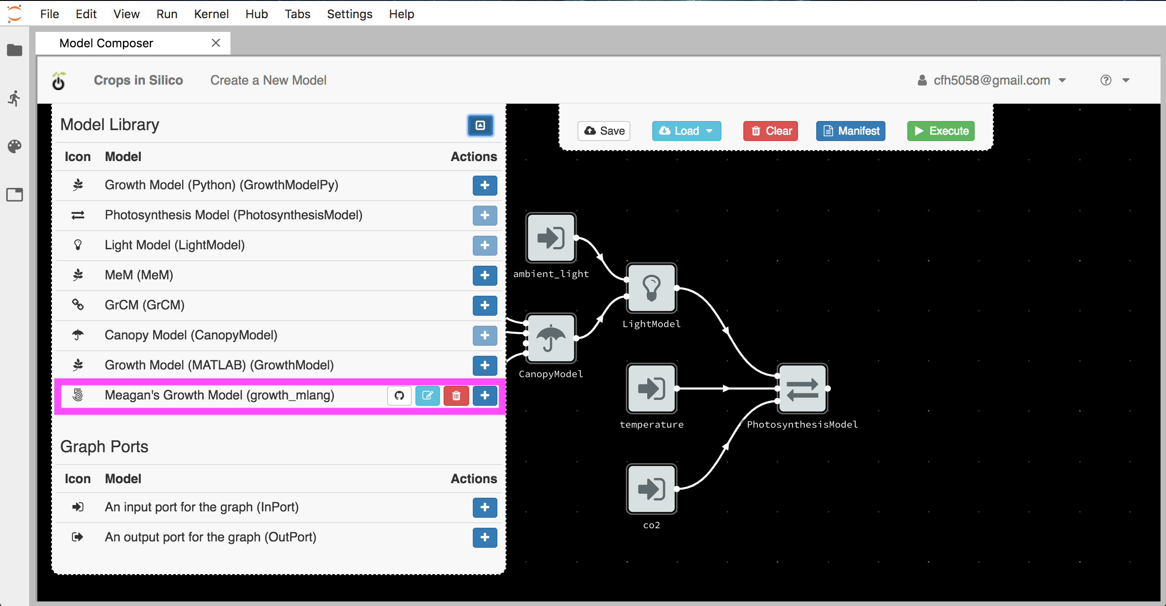Select the ambient_light input port node
The height and width of the screenshot is (606, 1166).
(551, 238)
